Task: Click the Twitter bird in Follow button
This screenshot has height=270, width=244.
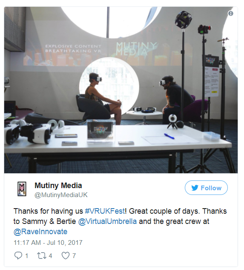Action: [x=195, y=188]
